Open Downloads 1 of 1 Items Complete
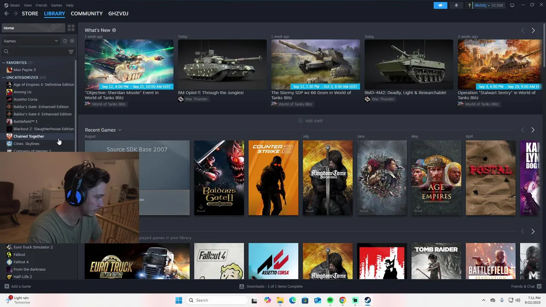Screen dimensions: 546x307 [x=270, y=287]
